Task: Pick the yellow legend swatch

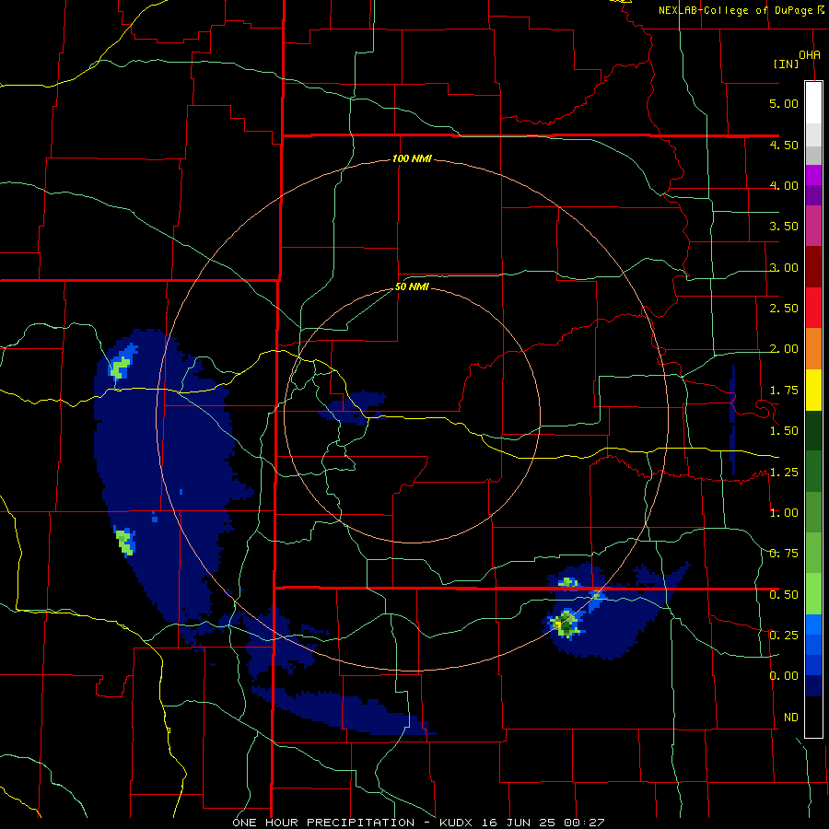Action: [x=813, y=390]
